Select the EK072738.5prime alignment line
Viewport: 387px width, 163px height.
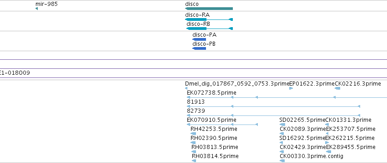tap(287, 97)
